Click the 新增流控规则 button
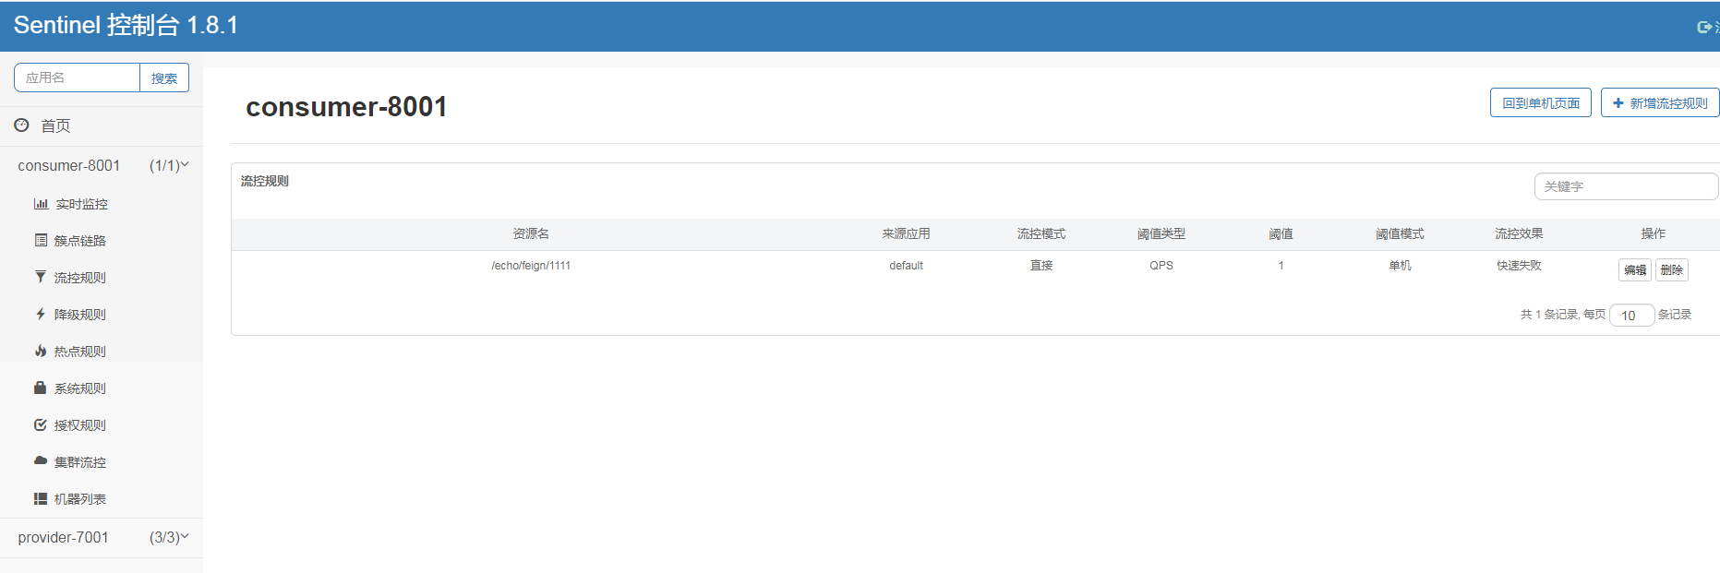Screen dimensions: 1720x573 pos(1660,103)
